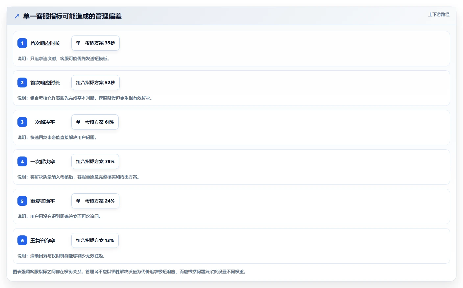Screen dimensions: 463x288
Task: Select the 重复咨询率 label in row 5
Action: click(43, 201)
